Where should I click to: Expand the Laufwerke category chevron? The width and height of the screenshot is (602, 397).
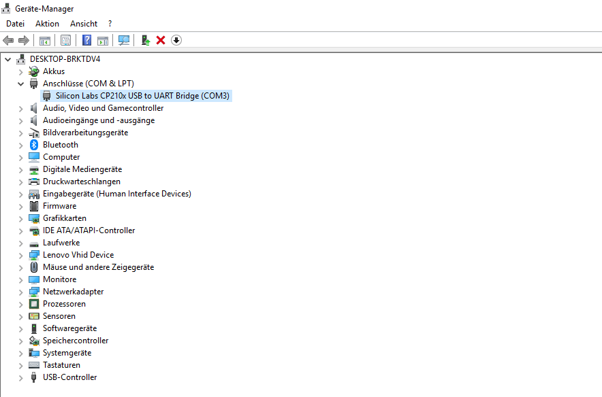(x=20, y=243)
